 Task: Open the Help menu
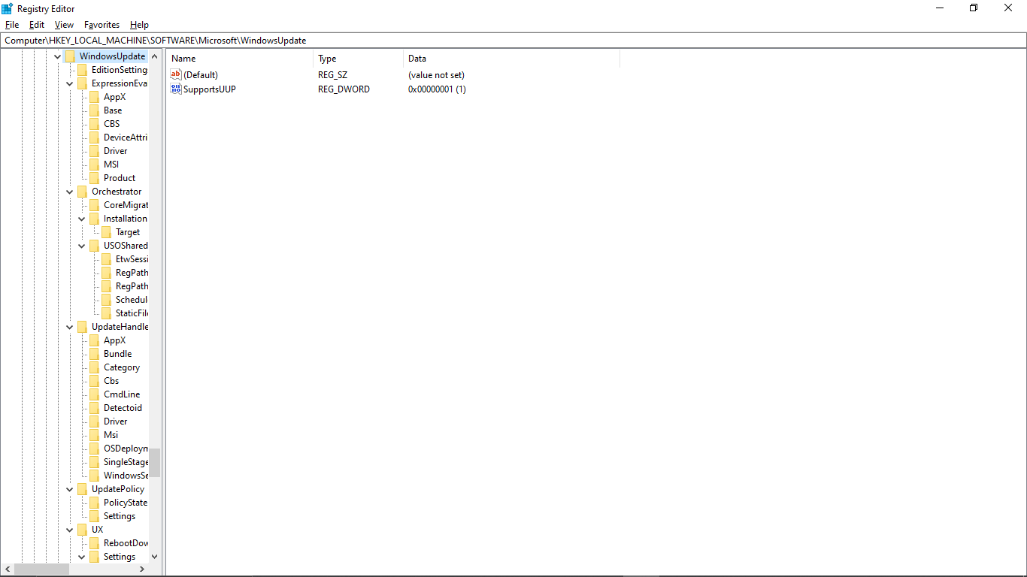139,25
